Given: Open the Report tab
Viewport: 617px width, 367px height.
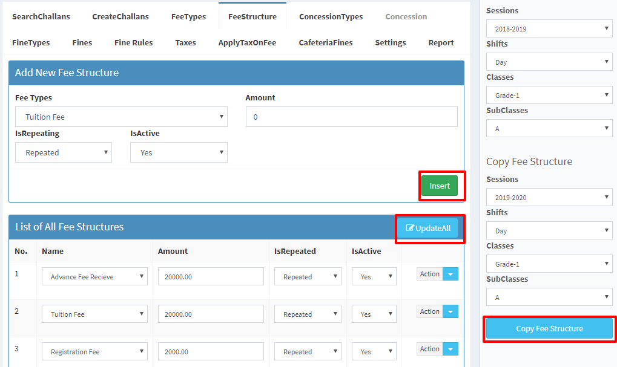Looking at the screenshot, I should 440,42.
